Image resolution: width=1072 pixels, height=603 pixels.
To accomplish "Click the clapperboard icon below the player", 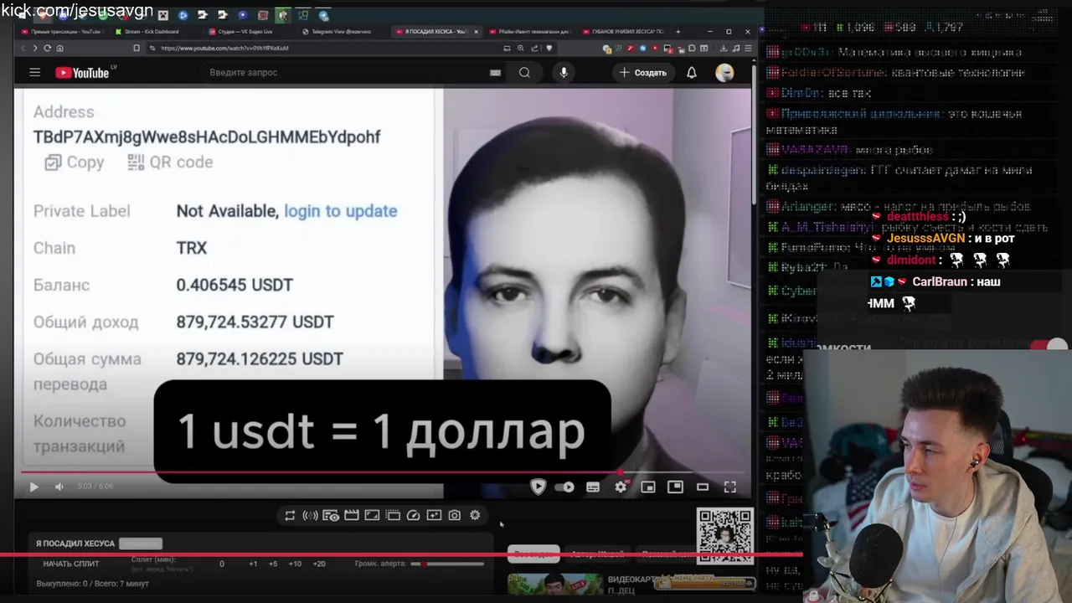I will 352,516.
